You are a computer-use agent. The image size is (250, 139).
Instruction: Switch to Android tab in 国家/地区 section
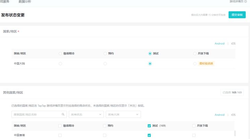click(x=219, y=44)
